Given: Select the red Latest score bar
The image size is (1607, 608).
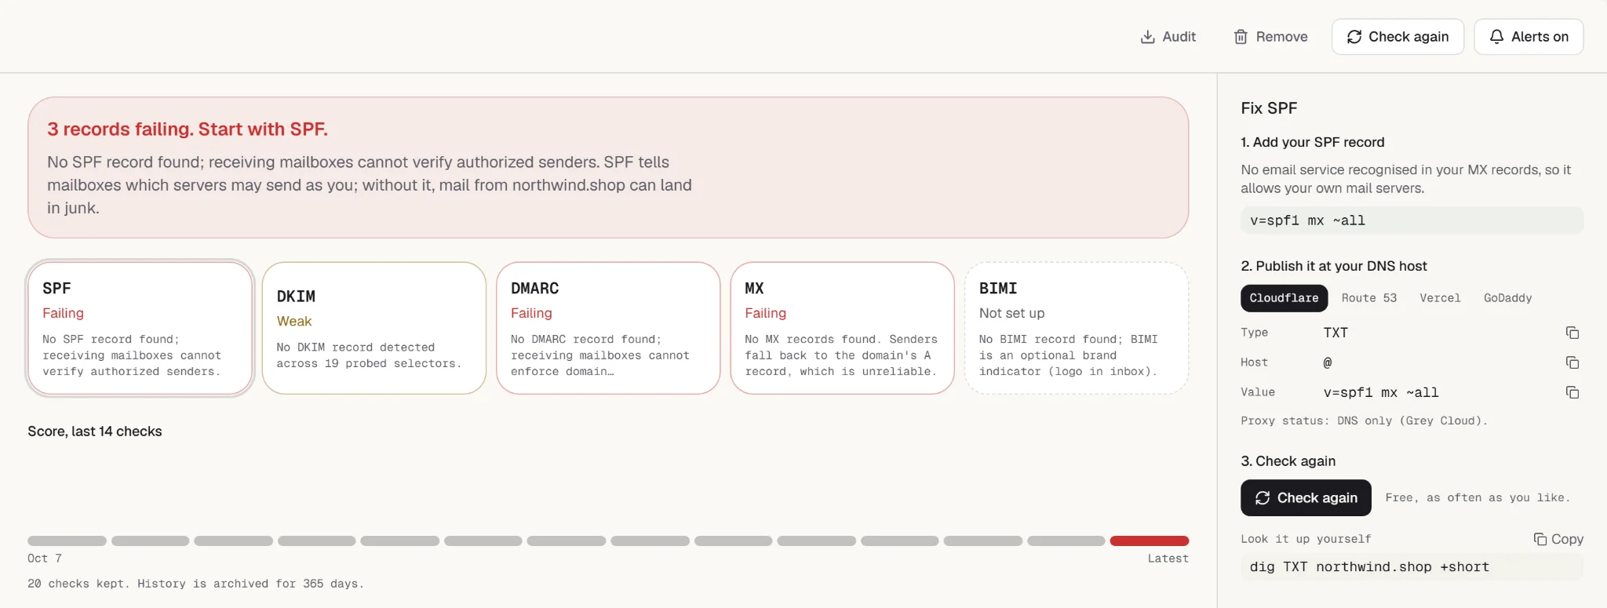Looking at the screenshot, I should (x=1150, y=541).
